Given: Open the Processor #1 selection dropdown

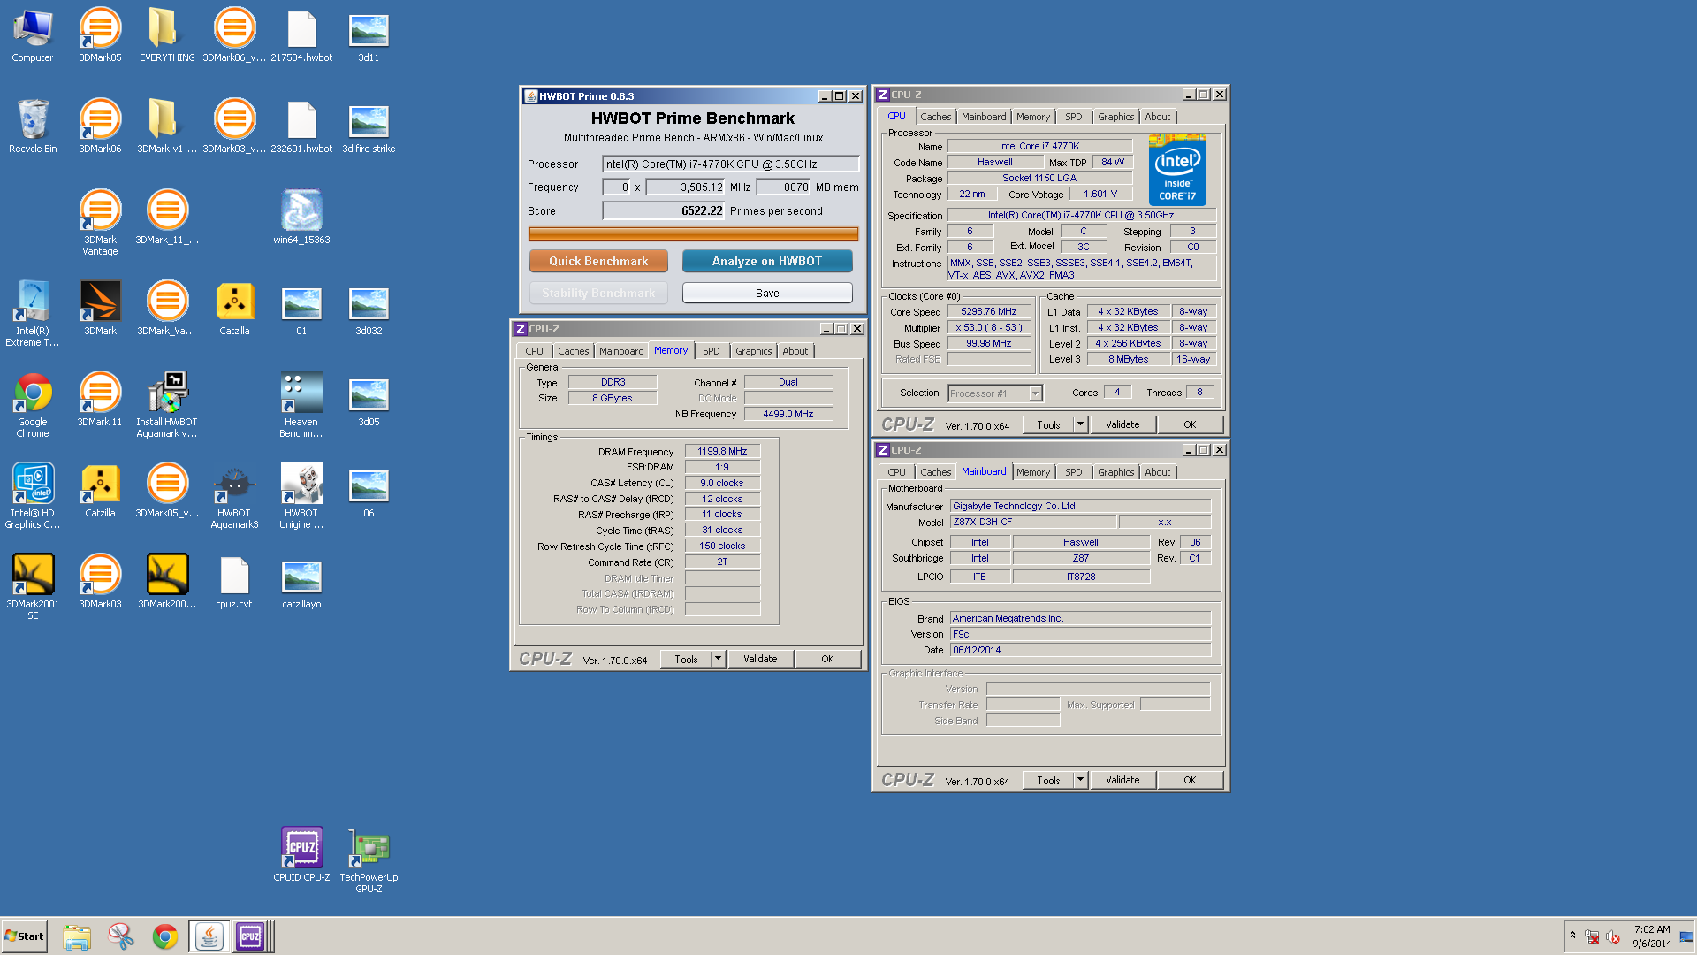Looking at the screenshot, I should 995,393.
